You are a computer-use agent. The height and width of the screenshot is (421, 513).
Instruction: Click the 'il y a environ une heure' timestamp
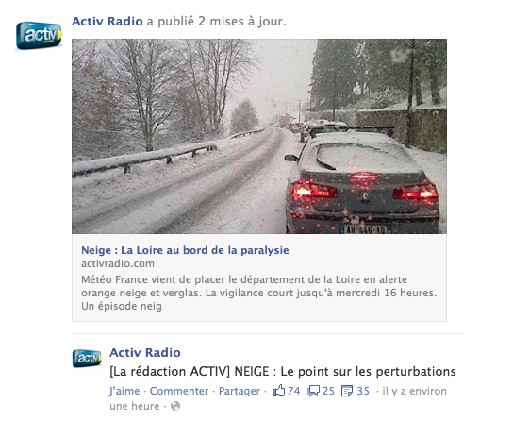(278, 398)
